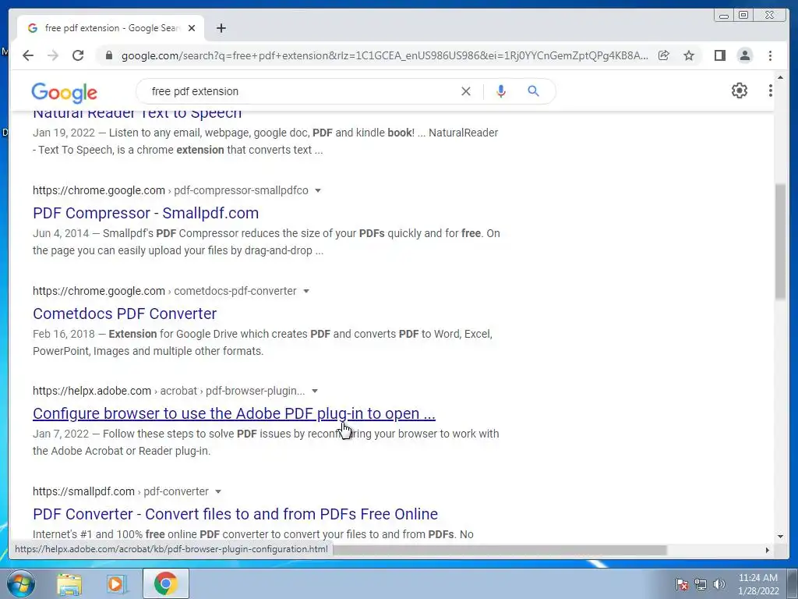The height and width of the screenshot is (599, 798).
Task: Open the volume speaker tray icon
Action: coord(719,584)
